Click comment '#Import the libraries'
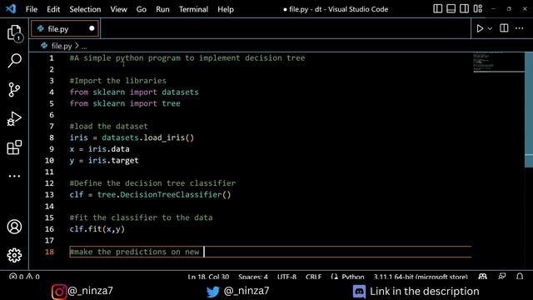This screenshot has height=300, width=533. point(118,81)
